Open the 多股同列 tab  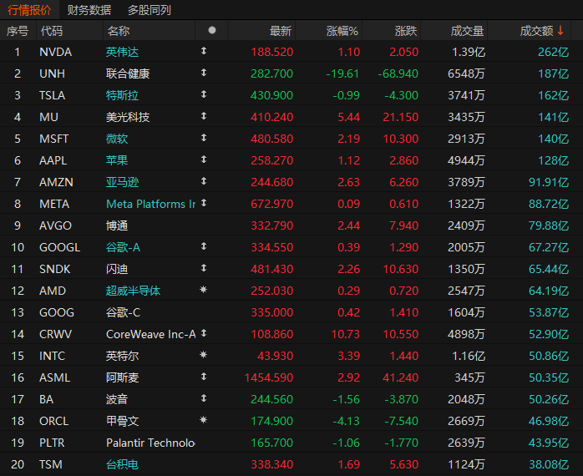pos(150,10)
